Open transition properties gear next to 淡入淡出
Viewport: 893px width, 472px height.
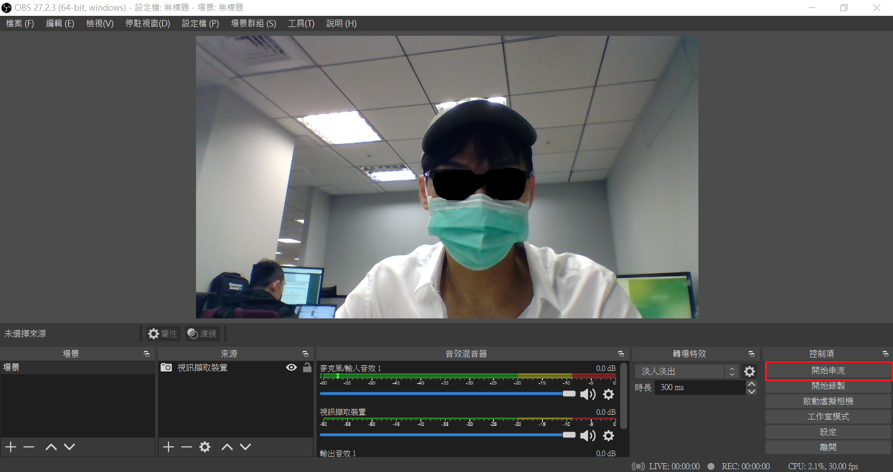pyautogui.click(x=749, y=371)
